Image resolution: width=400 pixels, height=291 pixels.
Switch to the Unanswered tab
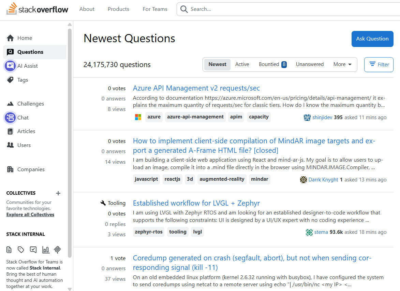tap(310, 64)
